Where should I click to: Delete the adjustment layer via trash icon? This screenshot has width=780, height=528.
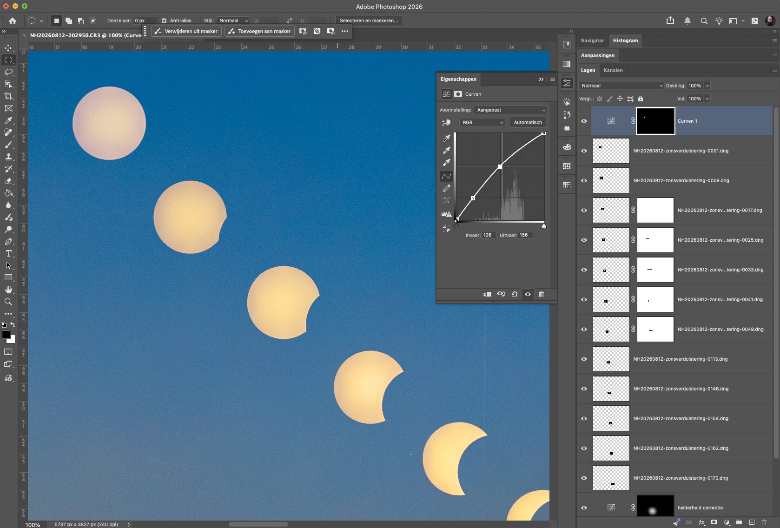click(541, 294)
